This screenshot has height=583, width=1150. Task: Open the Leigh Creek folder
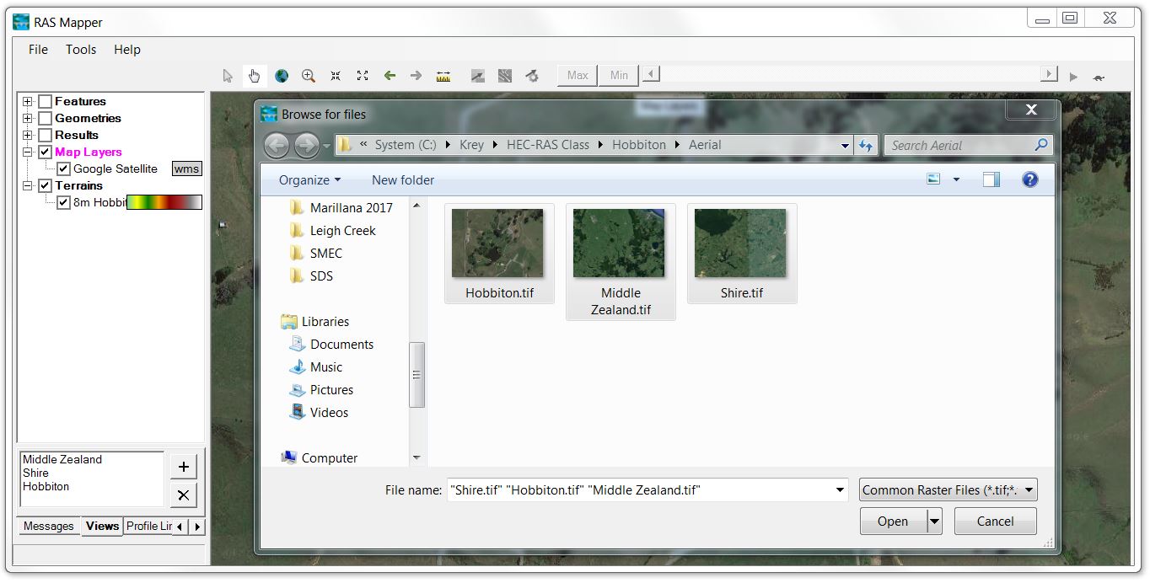click(333, 230)
